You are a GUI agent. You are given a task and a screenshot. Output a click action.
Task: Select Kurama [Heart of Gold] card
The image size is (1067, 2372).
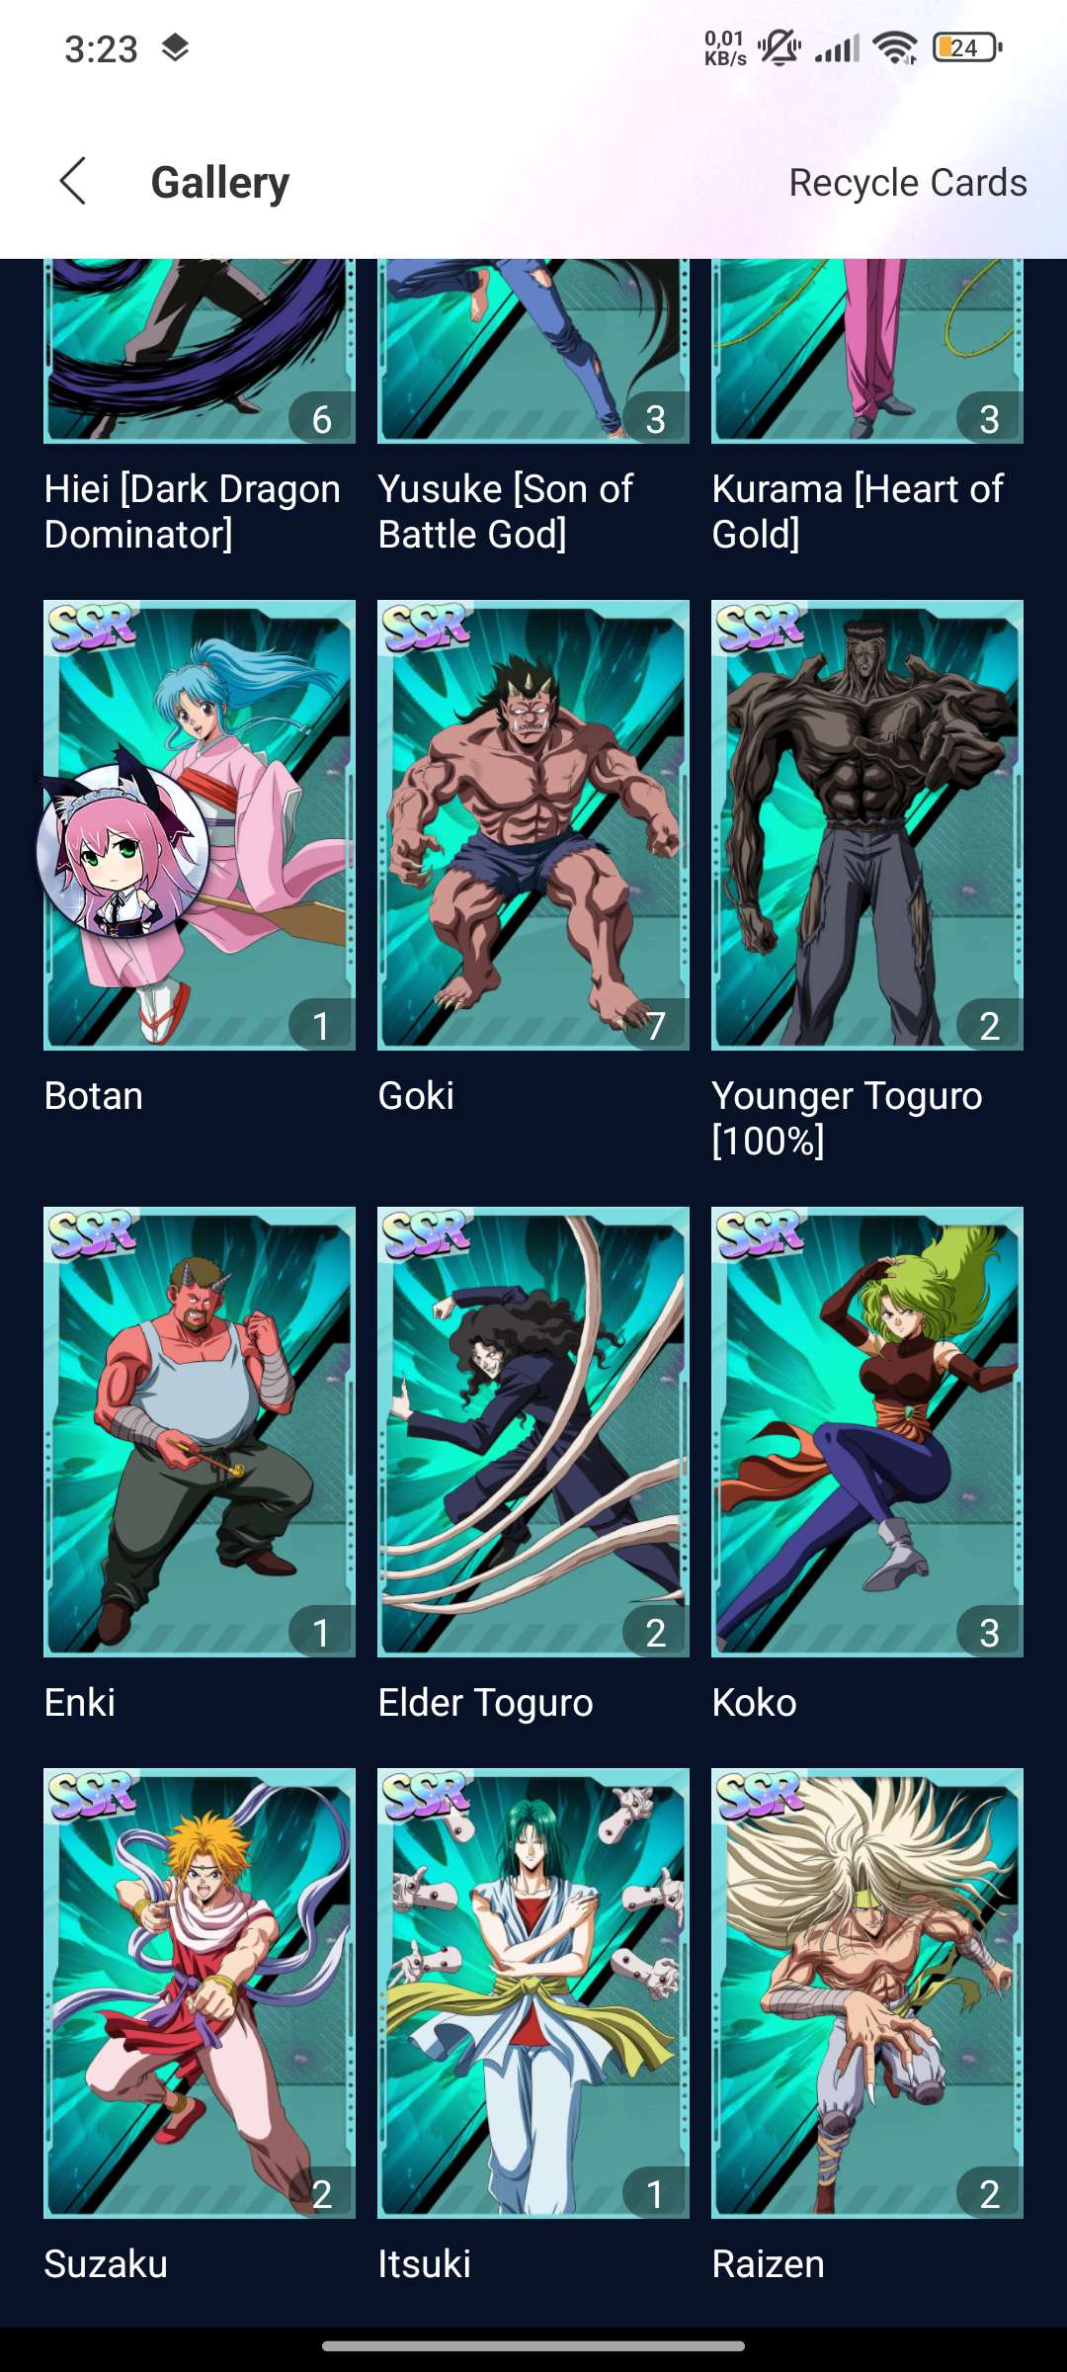click(x=867, y=351)
